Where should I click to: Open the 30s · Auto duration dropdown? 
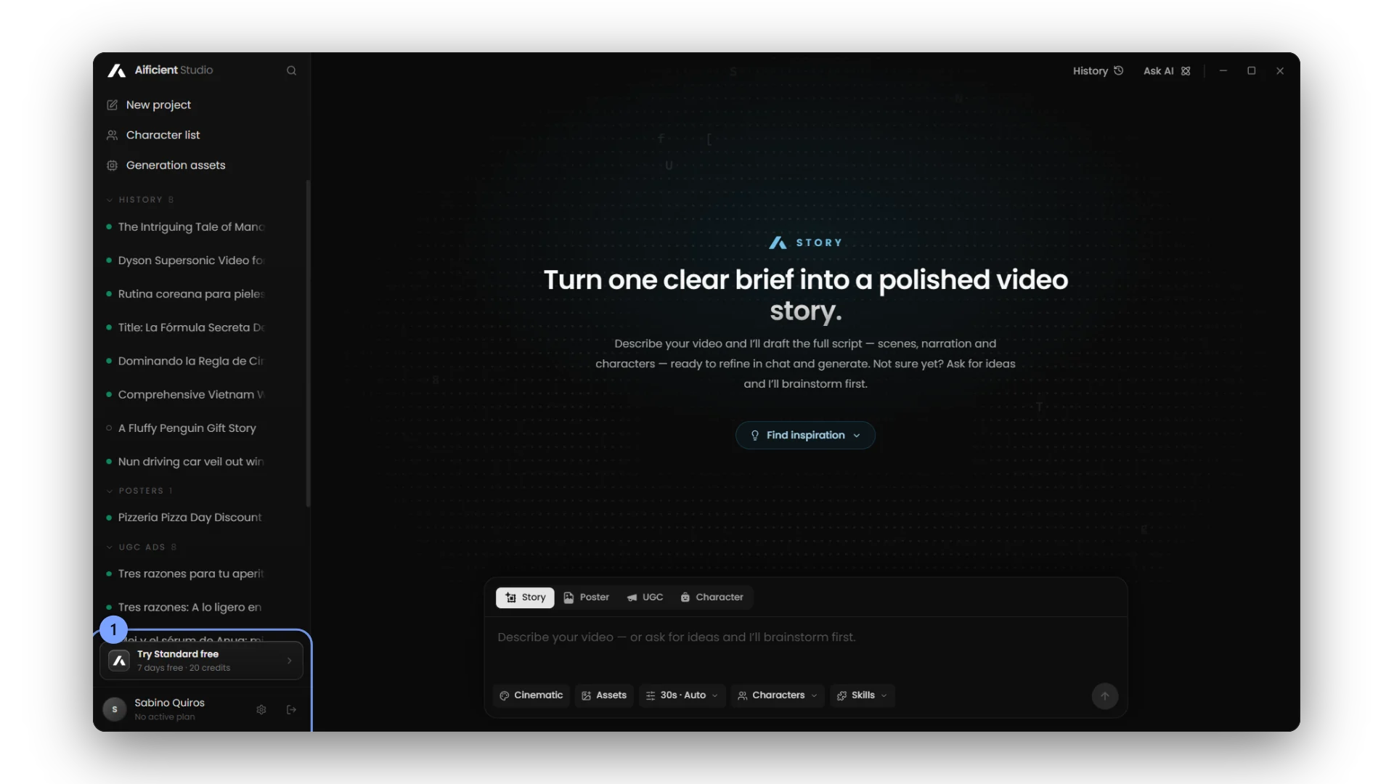pos(682,695)
